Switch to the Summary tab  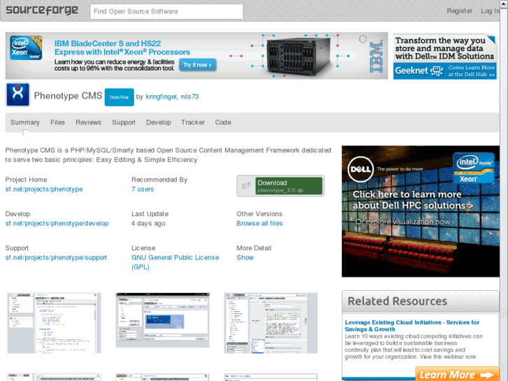click(25, 122)
